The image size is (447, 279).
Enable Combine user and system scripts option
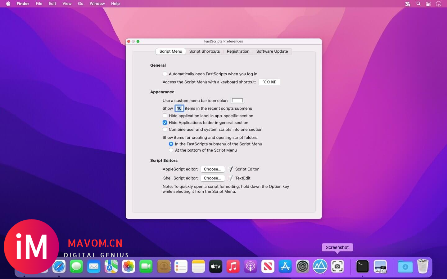[165, 129]
